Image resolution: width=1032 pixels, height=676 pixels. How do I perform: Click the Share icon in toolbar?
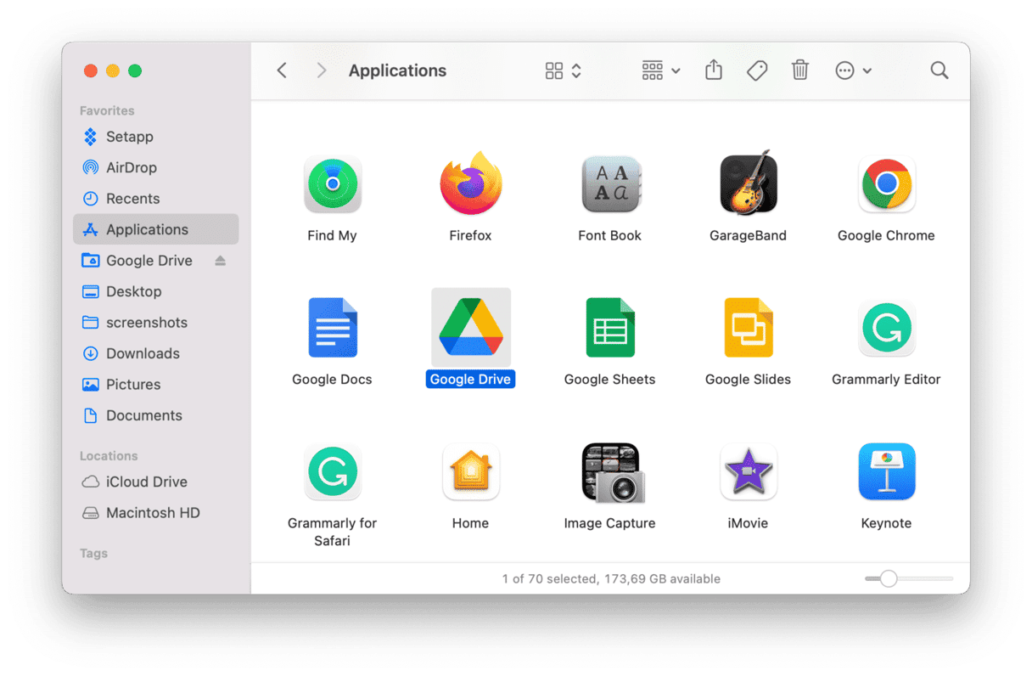(714, 70)
